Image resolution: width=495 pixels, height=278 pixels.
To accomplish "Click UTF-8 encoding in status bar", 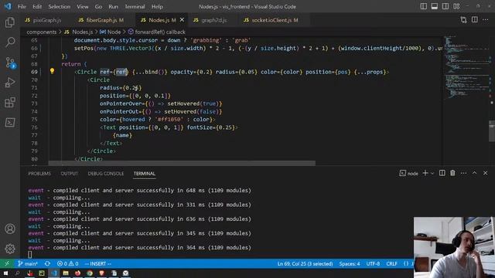I will 373,263.
